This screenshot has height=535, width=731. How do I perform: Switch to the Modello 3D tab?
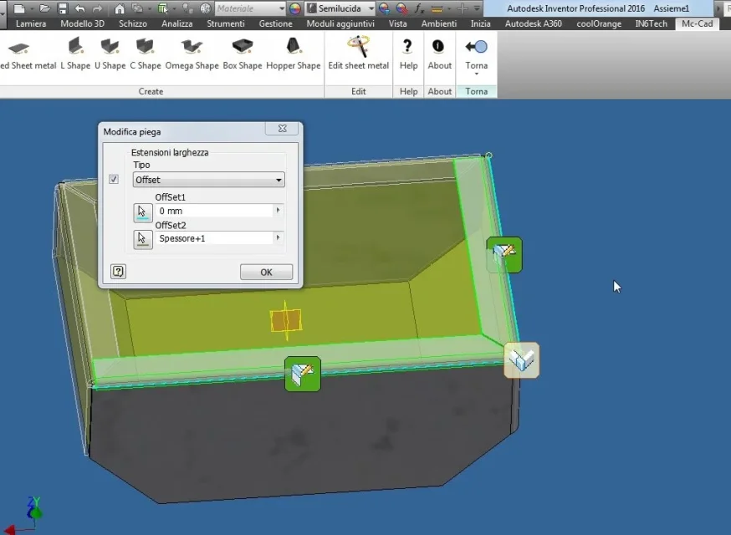pos(83,23)
